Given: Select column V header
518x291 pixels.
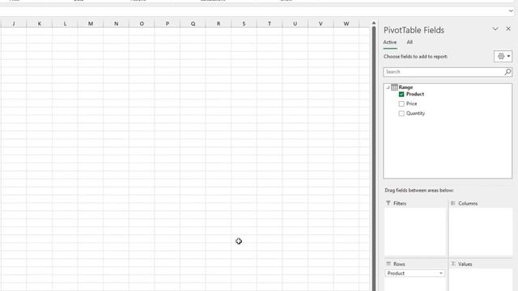Looking at the screenshot, I should pyautogui.click(x=321, y=23).
